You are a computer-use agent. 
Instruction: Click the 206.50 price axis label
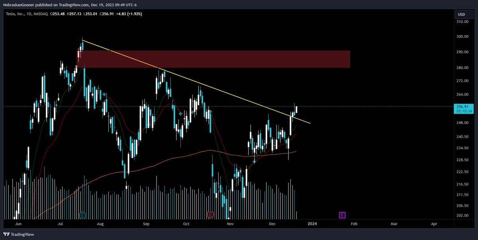(x=463, y=206)
